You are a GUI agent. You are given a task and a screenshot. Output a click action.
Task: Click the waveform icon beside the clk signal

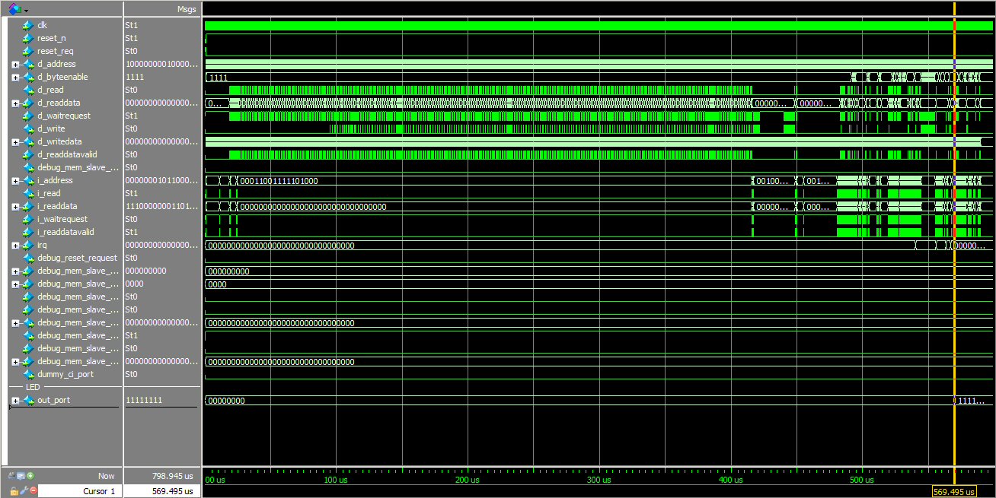pyautogui.click(x=27, y=24)
